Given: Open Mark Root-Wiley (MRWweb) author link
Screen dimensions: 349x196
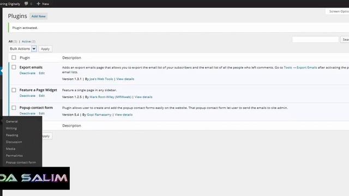Looking at the screenshot, I should pos(110,97).
